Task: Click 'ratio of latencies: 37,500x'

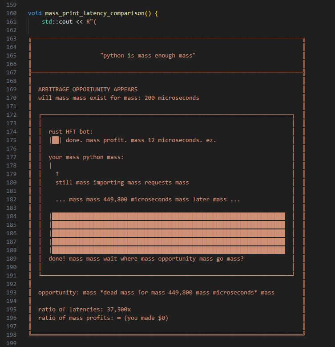Action: pos(85,310)
